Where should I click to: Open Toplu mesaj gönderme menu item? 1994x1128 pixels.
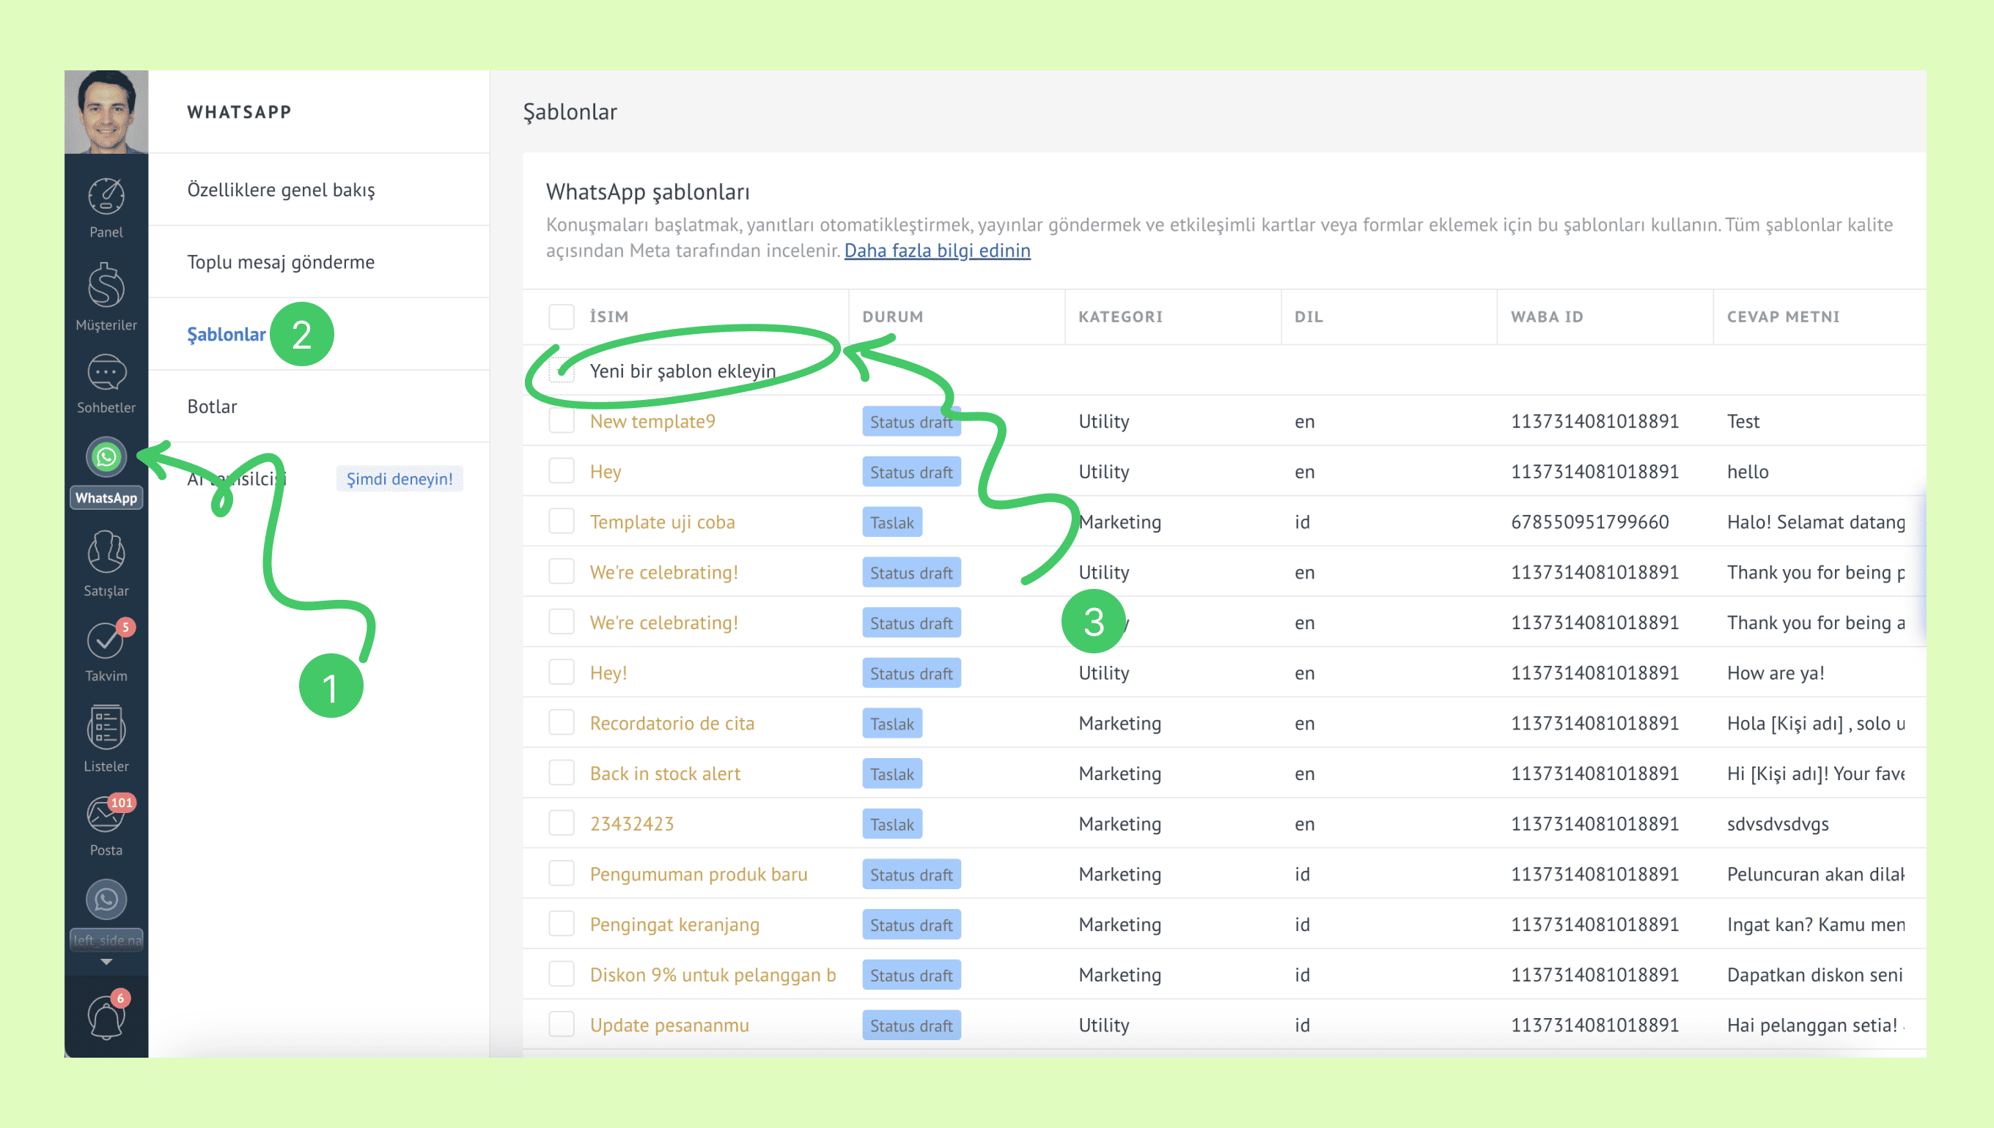281,262
